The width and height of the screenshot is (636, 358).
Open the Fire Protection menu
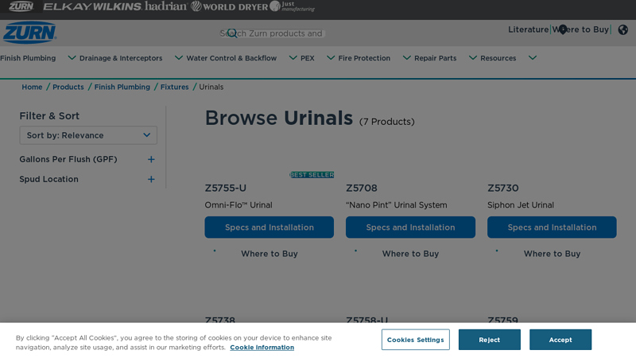(x=364, y=58)
